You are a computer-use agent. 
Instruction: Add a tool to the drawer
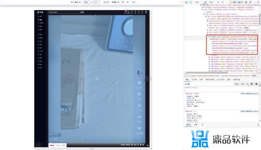(x=203, y=125)
